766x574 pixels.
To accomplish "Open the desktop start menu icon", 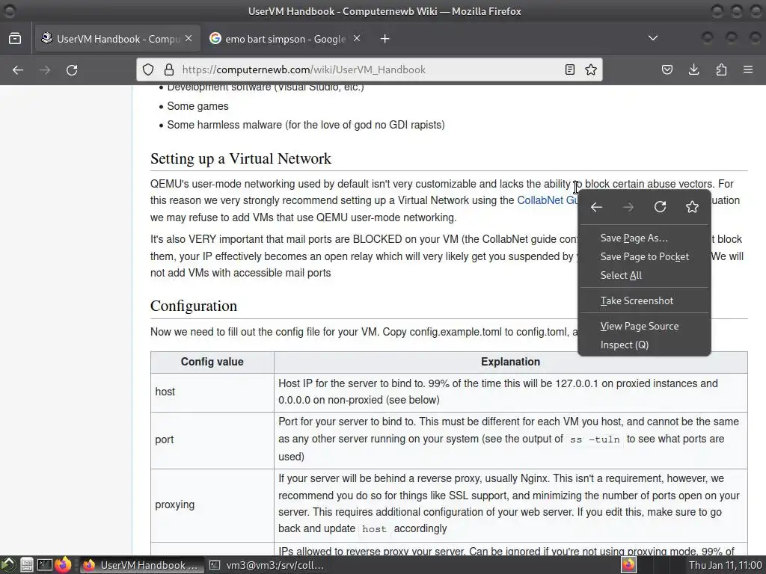I will pos(7,565).
